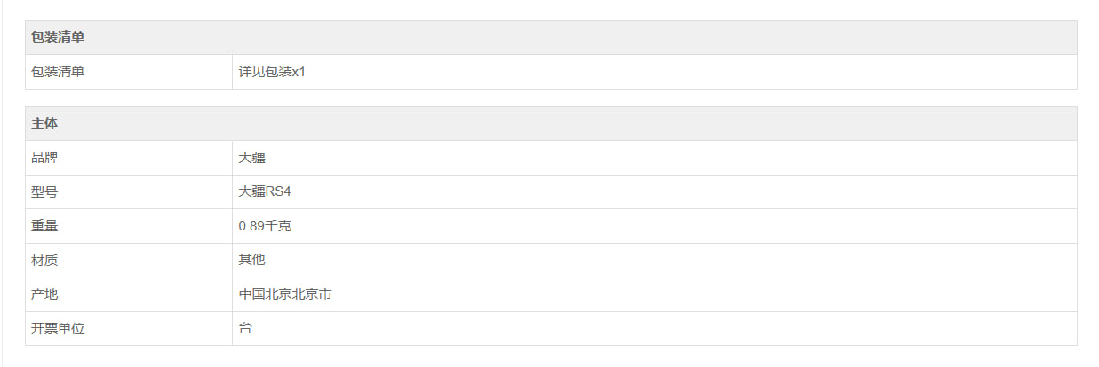The width and height of the screenshot is (1099, 367).
Task: Select the 包装清单 row label cell
Action: (x=59, y=72)
